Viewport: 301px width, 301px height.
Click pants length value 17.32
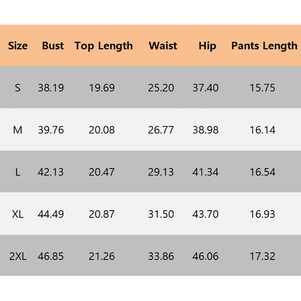tap(263, 256)
